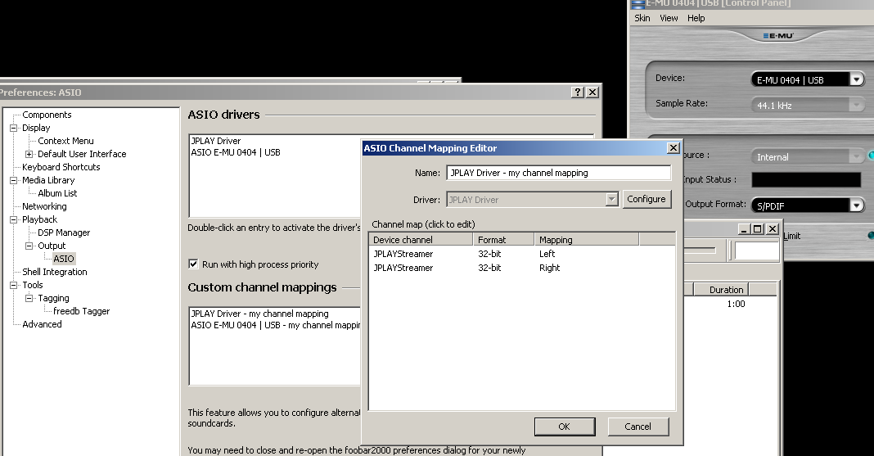Viewport: 874px width, 456px height.
Task: Open the Device dropdown in E-MU panel
Action: point(856,79)
